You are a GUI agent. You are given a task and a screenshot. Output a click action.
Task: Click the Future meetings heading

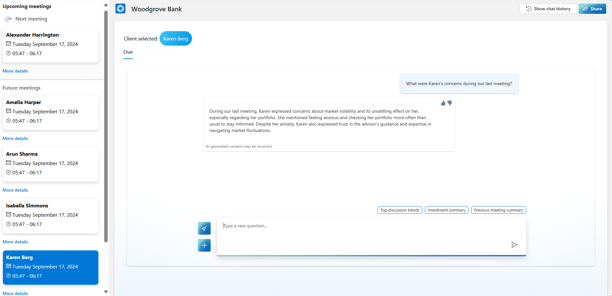(22, 88)
